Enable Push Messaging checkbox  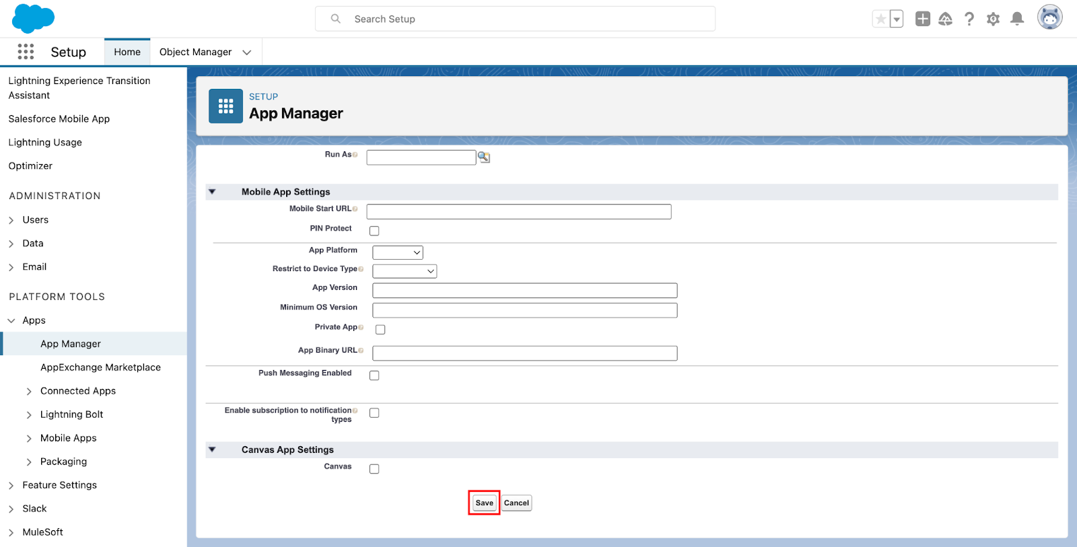click(374, 375)
